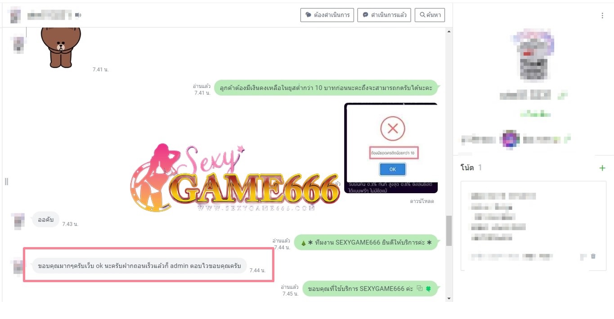This screenshot has width=614, height=319.
Task: Open the three-dot options menu in profile panel
Action: (x=602, y=16)
